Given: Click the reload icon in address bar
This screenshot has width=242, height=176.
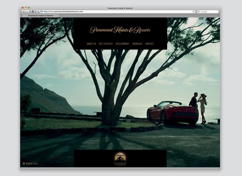Looking at the screenshot, I should tap(194, 12).
